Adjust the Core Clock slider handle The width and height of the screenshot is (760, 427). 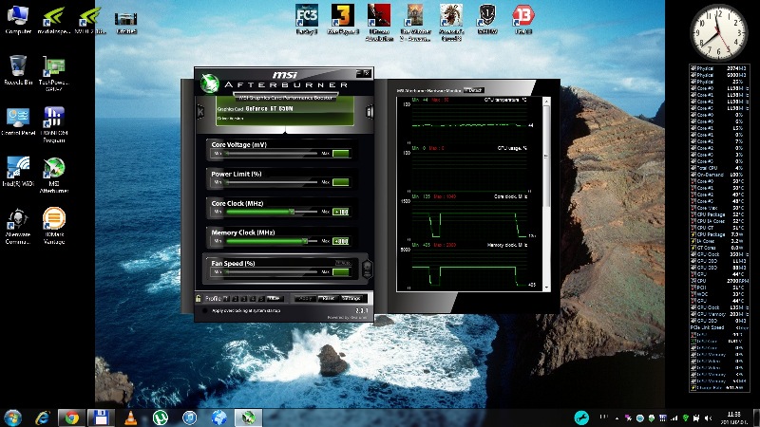click(292, 212)
